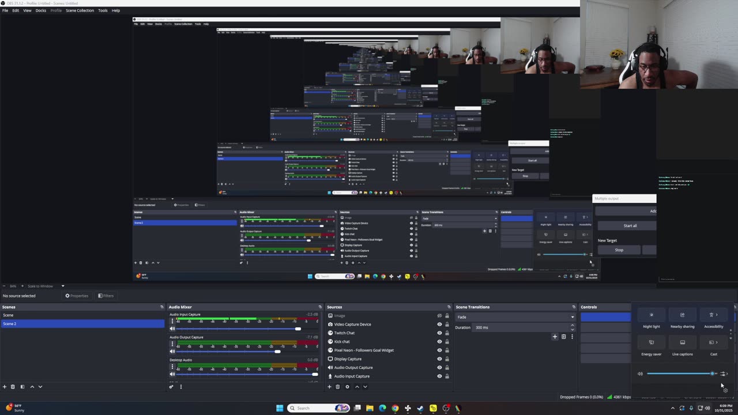The width and height of the screenshot is (738, 415).
Task: Open the Scene Collection menu
Action: pyautogui.click(x=80, y=10)
